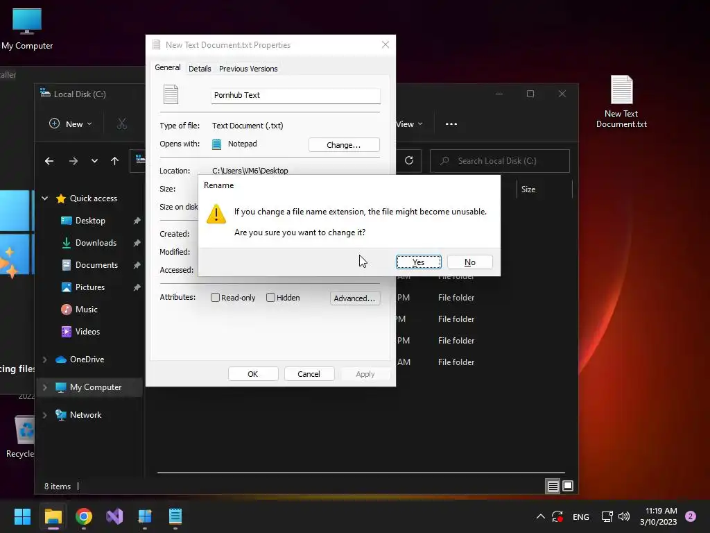The image size is (710, 533).
Task: Show hidden tray icons chevron
Action: 540,516
